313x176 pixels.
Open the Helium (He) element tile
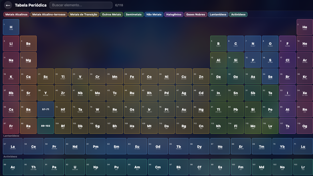coord(305,27)
